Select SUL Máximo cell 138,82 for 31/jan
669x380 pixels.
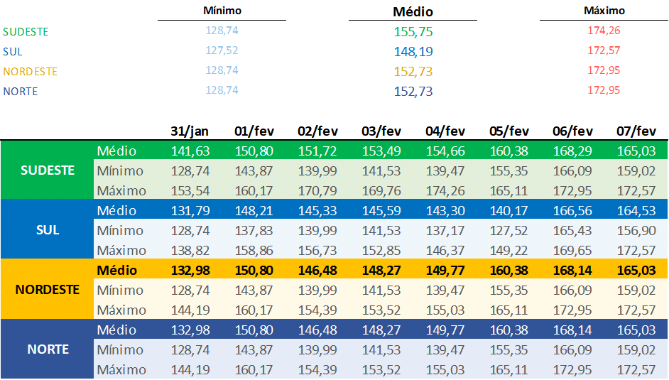point(190,251)
